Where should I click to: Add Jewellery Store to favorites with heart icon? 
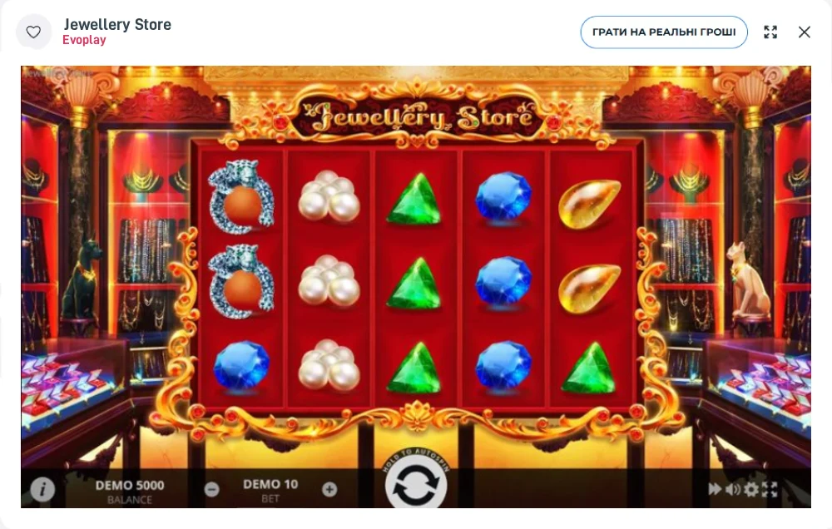(34, 32)
